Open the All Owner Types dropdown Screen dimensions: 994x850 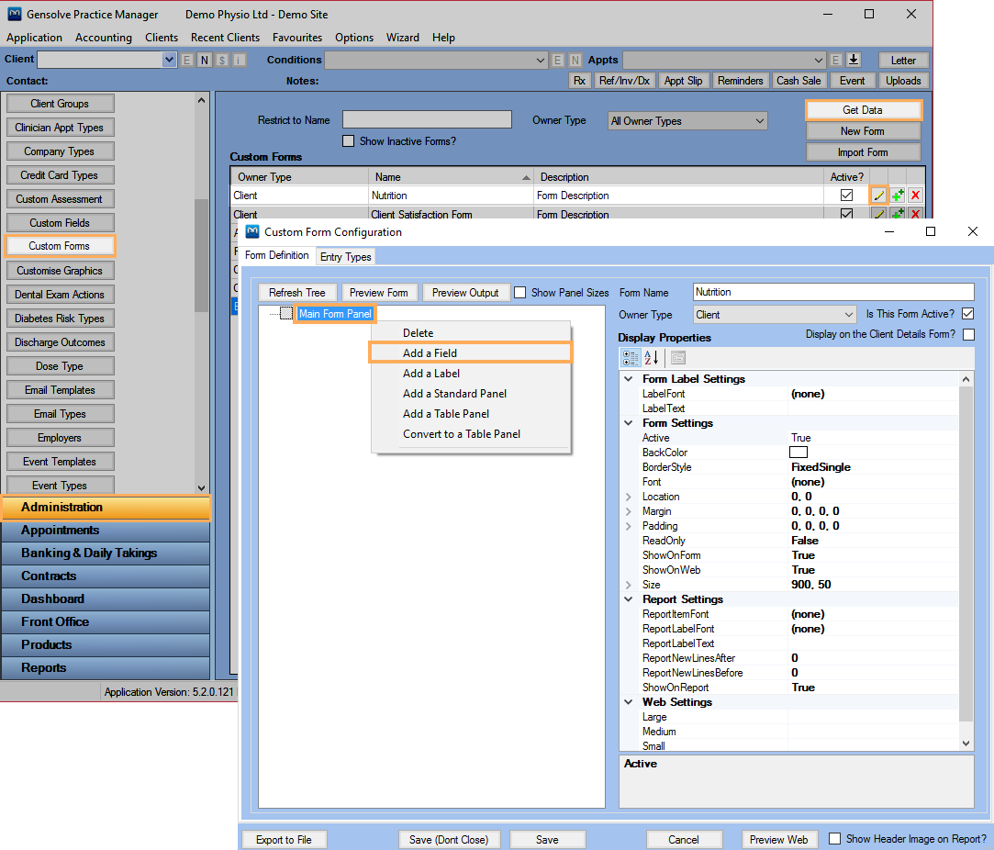pos(687,120)
